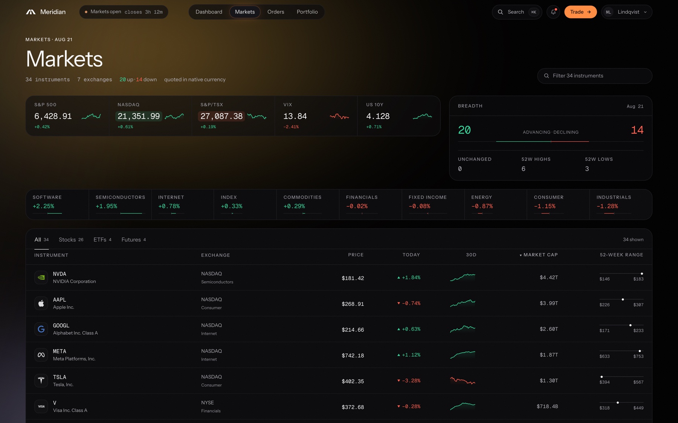The width and height of the screenshot is (678, 423).
Task: Click Visa Inc. Class A text
Action: click(x=70, y=411)
